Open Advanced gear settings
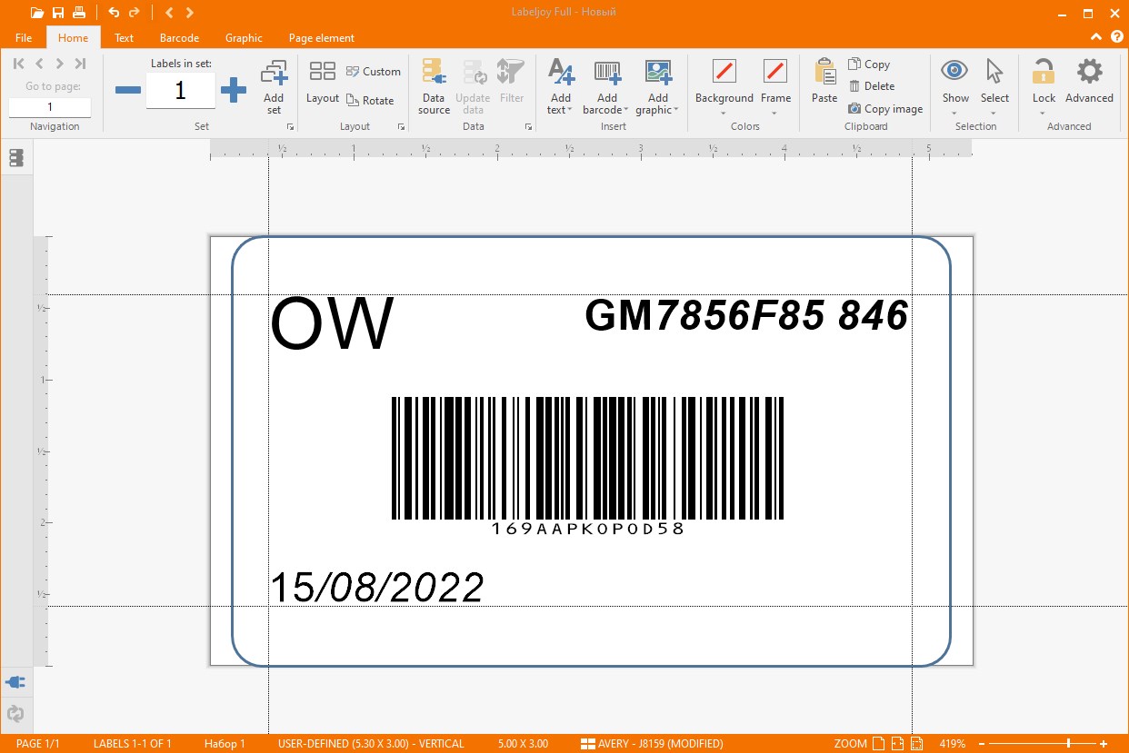1129x753 pixels. click(x=1089, y=82)
